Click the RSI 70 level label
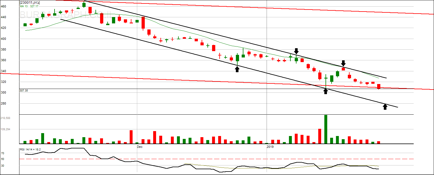 [x=2, y=153]
